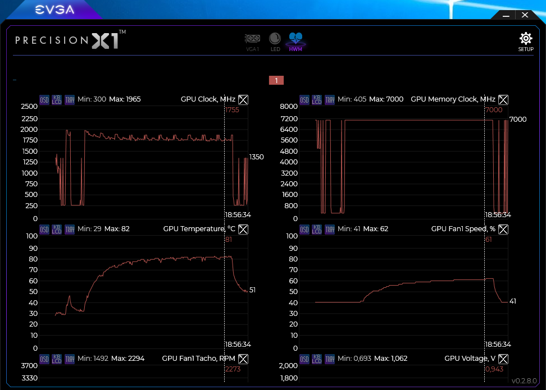Viewport: 546px width, 390px height.
Task: Click the GPU Fan1 Speed, % title
Action: 463,228
